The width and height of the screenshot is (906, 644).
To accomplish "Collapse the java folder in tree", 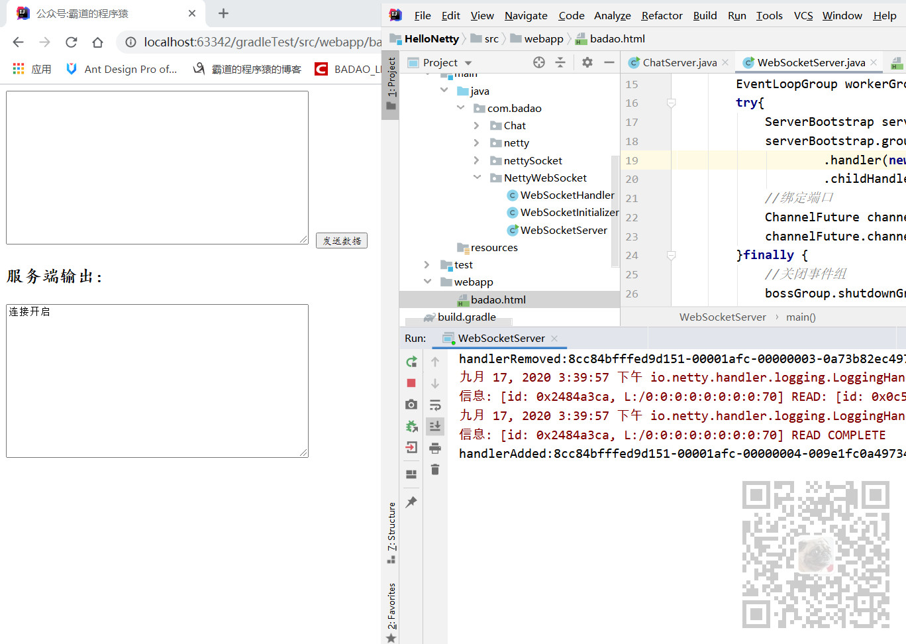I will 444,90.
